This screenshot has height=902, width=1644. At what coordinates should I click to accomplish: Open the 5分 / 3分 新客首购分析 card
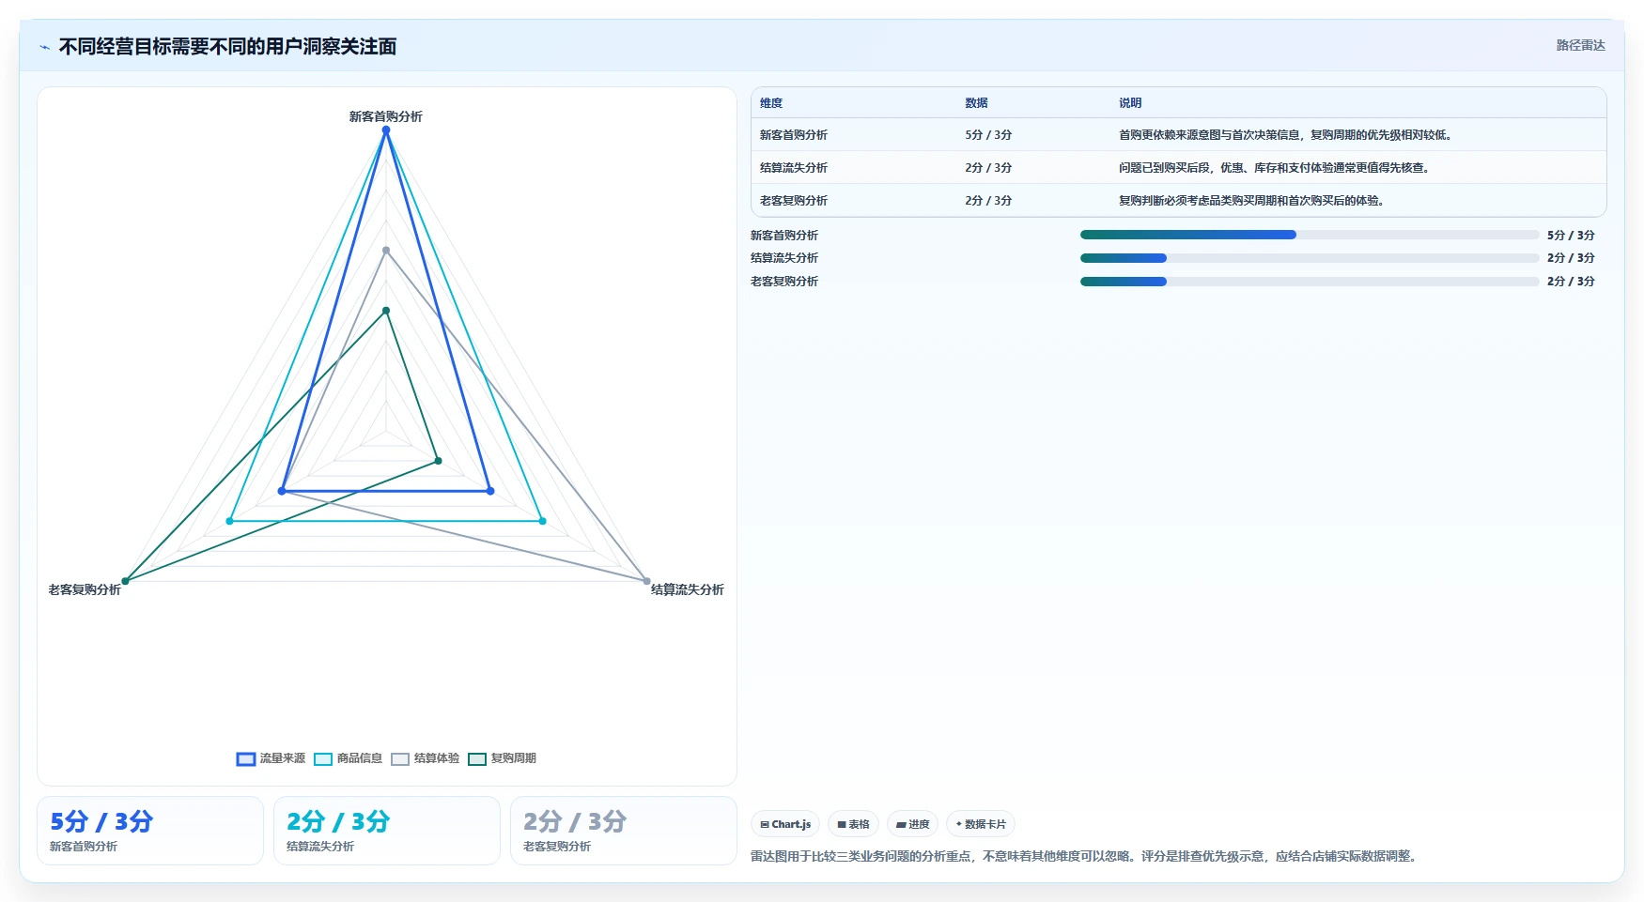(x=150, y=831)
